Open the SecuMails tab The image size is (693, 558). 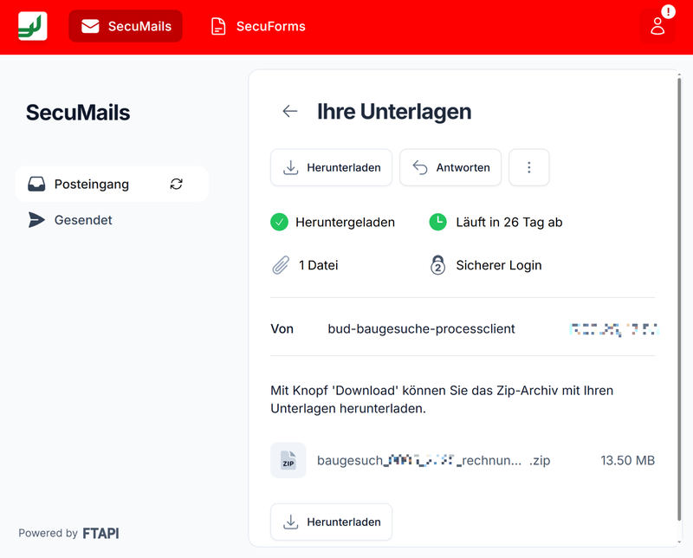(x=126, y=26)
